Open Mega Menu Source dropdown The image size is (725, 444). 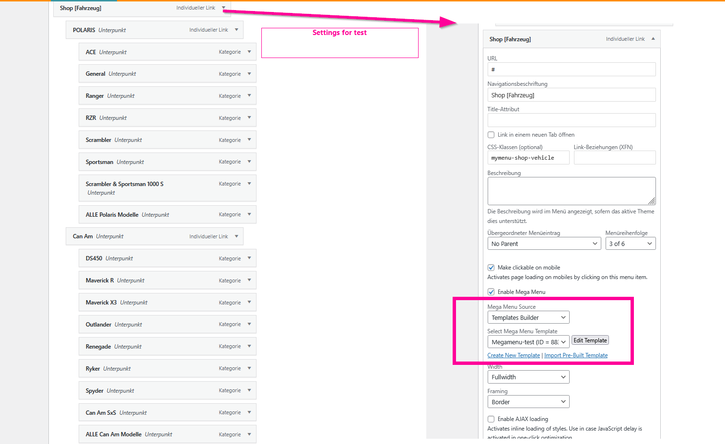click(x=528, y=317)
